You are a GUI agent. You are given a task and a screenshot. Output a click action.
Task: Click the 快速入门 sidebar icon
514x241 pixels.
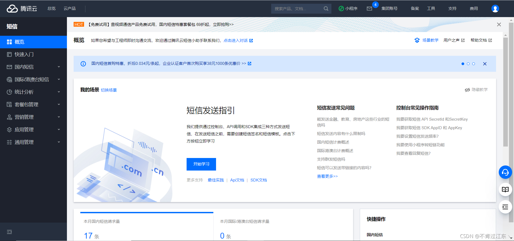coord(9,54)
